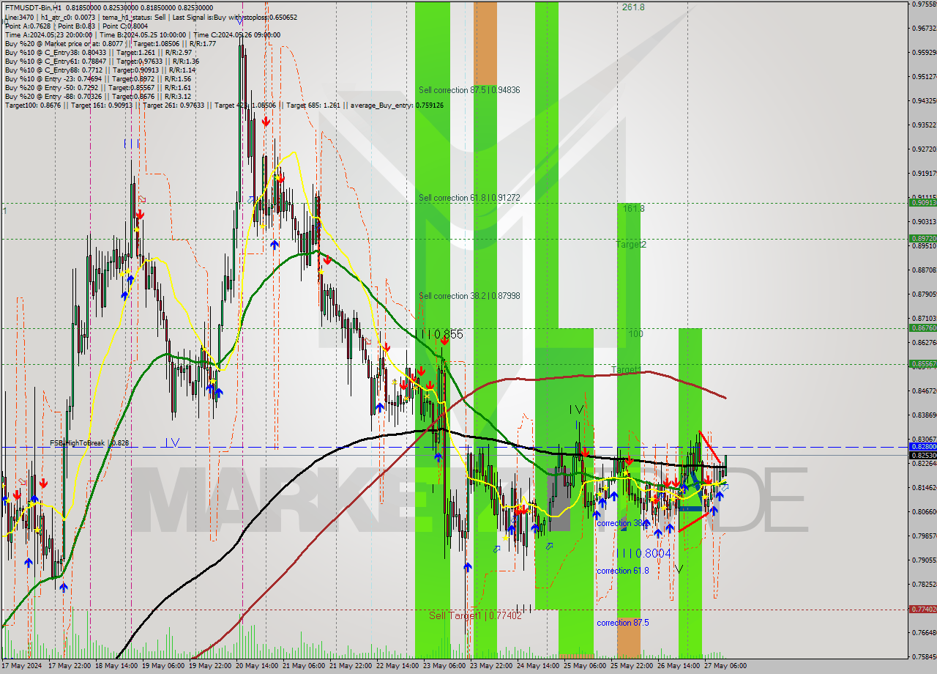Click the 'I I | 0.855' wave label
Viewport: 937px width, 674px height.
(440, 334)
